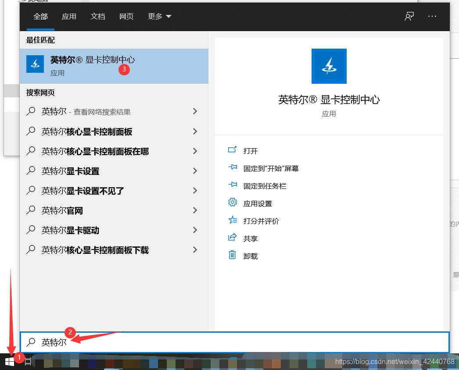
Task: Select suggestion 英特尔显卡设置不见了
Action: pyautogui.click(x=83, y=191)
